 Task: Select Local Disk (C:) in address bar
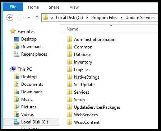pos(69,18)
